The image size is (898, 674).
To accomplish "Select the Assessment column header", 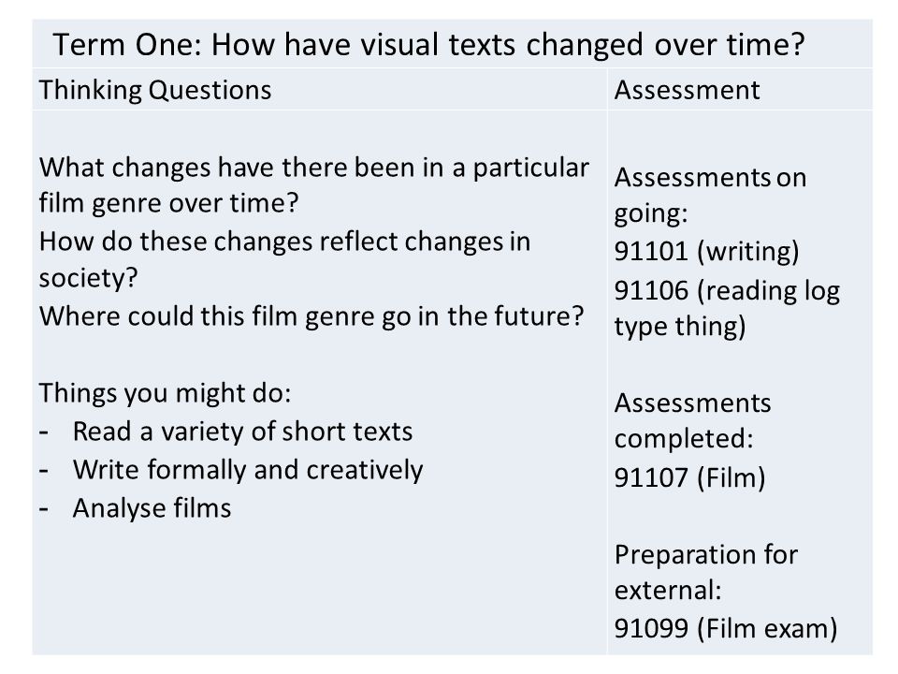I will (x=687, y=90).
